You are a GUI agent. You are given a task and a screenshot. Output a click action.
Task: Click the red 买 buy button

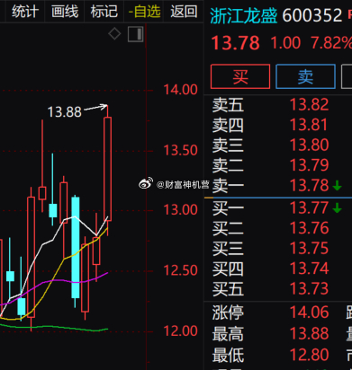[x=240, y=76]
